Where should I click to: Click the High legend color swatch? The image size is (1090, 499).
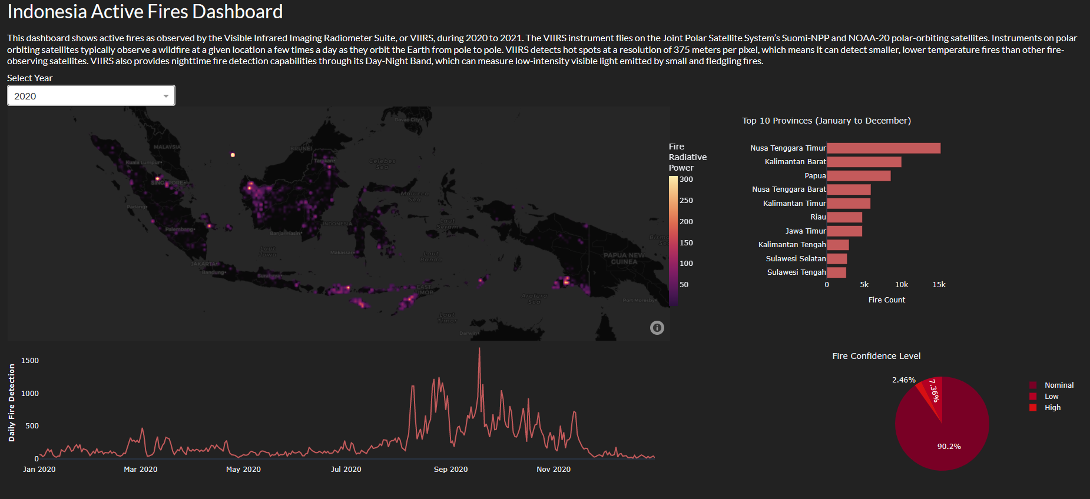tap(1033, 407)
